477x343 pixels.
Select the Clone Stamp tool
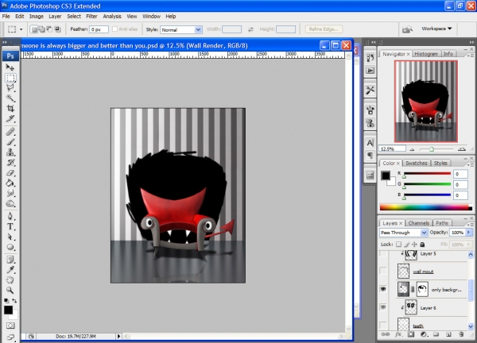(x=10, y=152)
